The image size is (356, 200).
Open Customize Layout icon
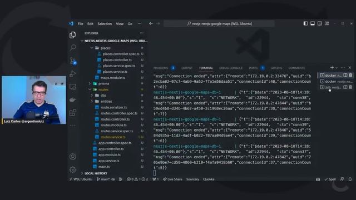[x=327, y=23]
